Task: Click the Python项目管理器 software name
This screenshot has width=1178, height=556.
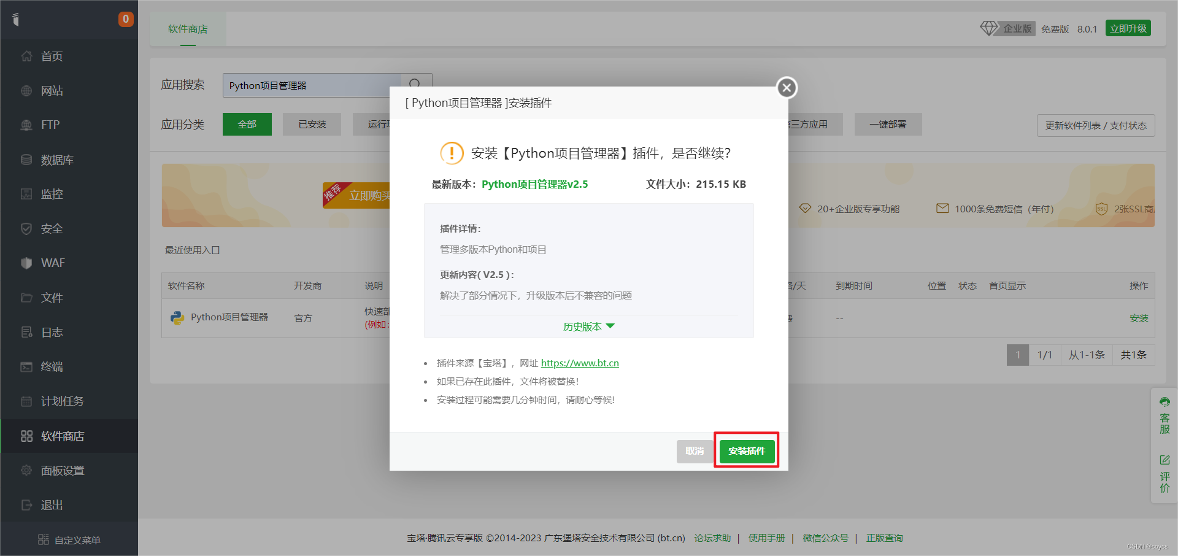Action: pos(229,317)
